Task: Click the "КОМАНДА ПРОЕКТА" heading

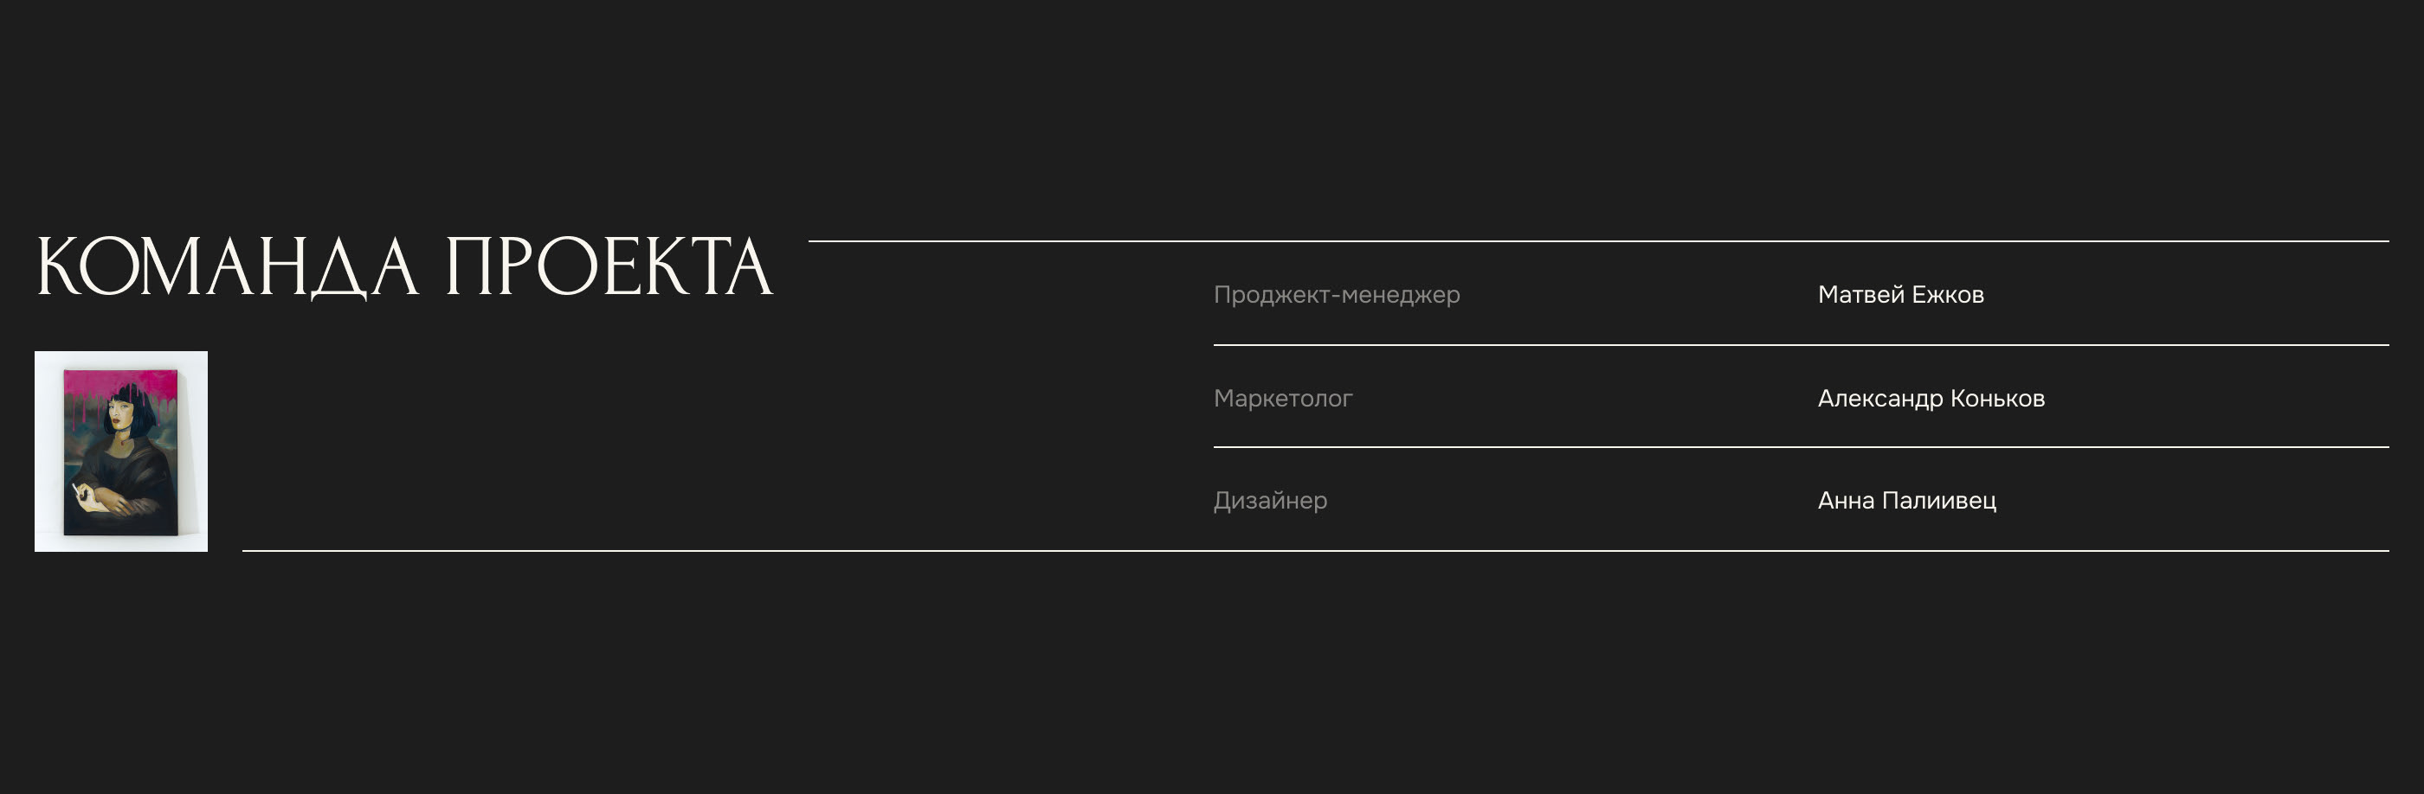Action: pos(404,267)
